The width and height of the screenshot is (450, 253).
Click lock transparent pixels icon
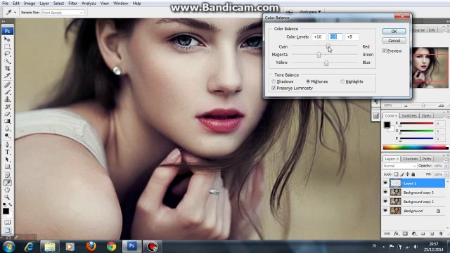pos(396,174)
